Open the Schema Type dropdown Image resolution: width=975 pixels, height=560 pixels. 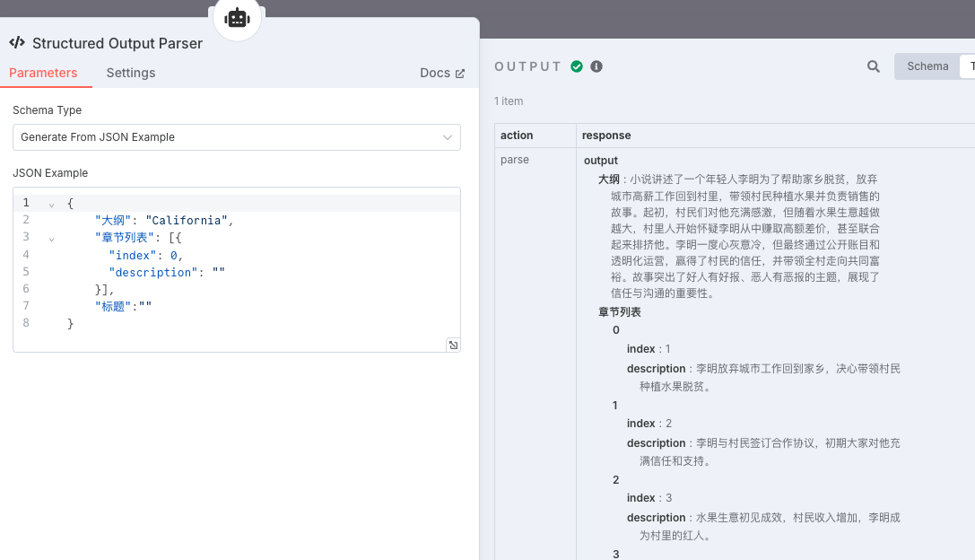click(236, 137)
